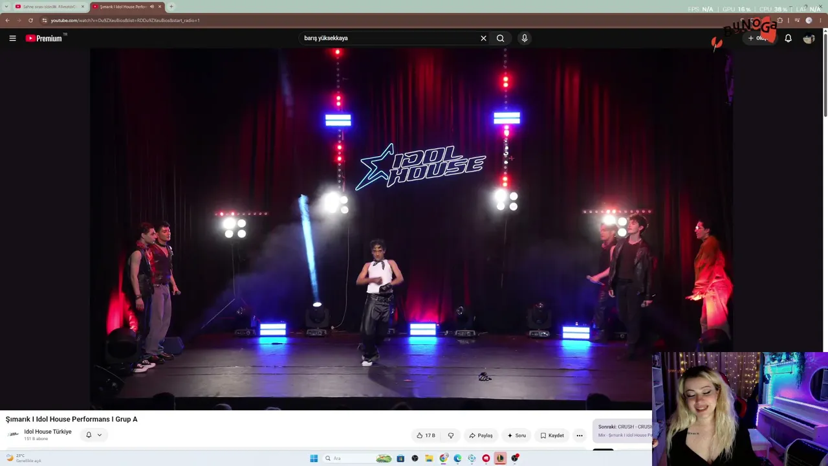Expand the tab search dropdown
The width and height of the screenshot is (828, 466).
7,6
